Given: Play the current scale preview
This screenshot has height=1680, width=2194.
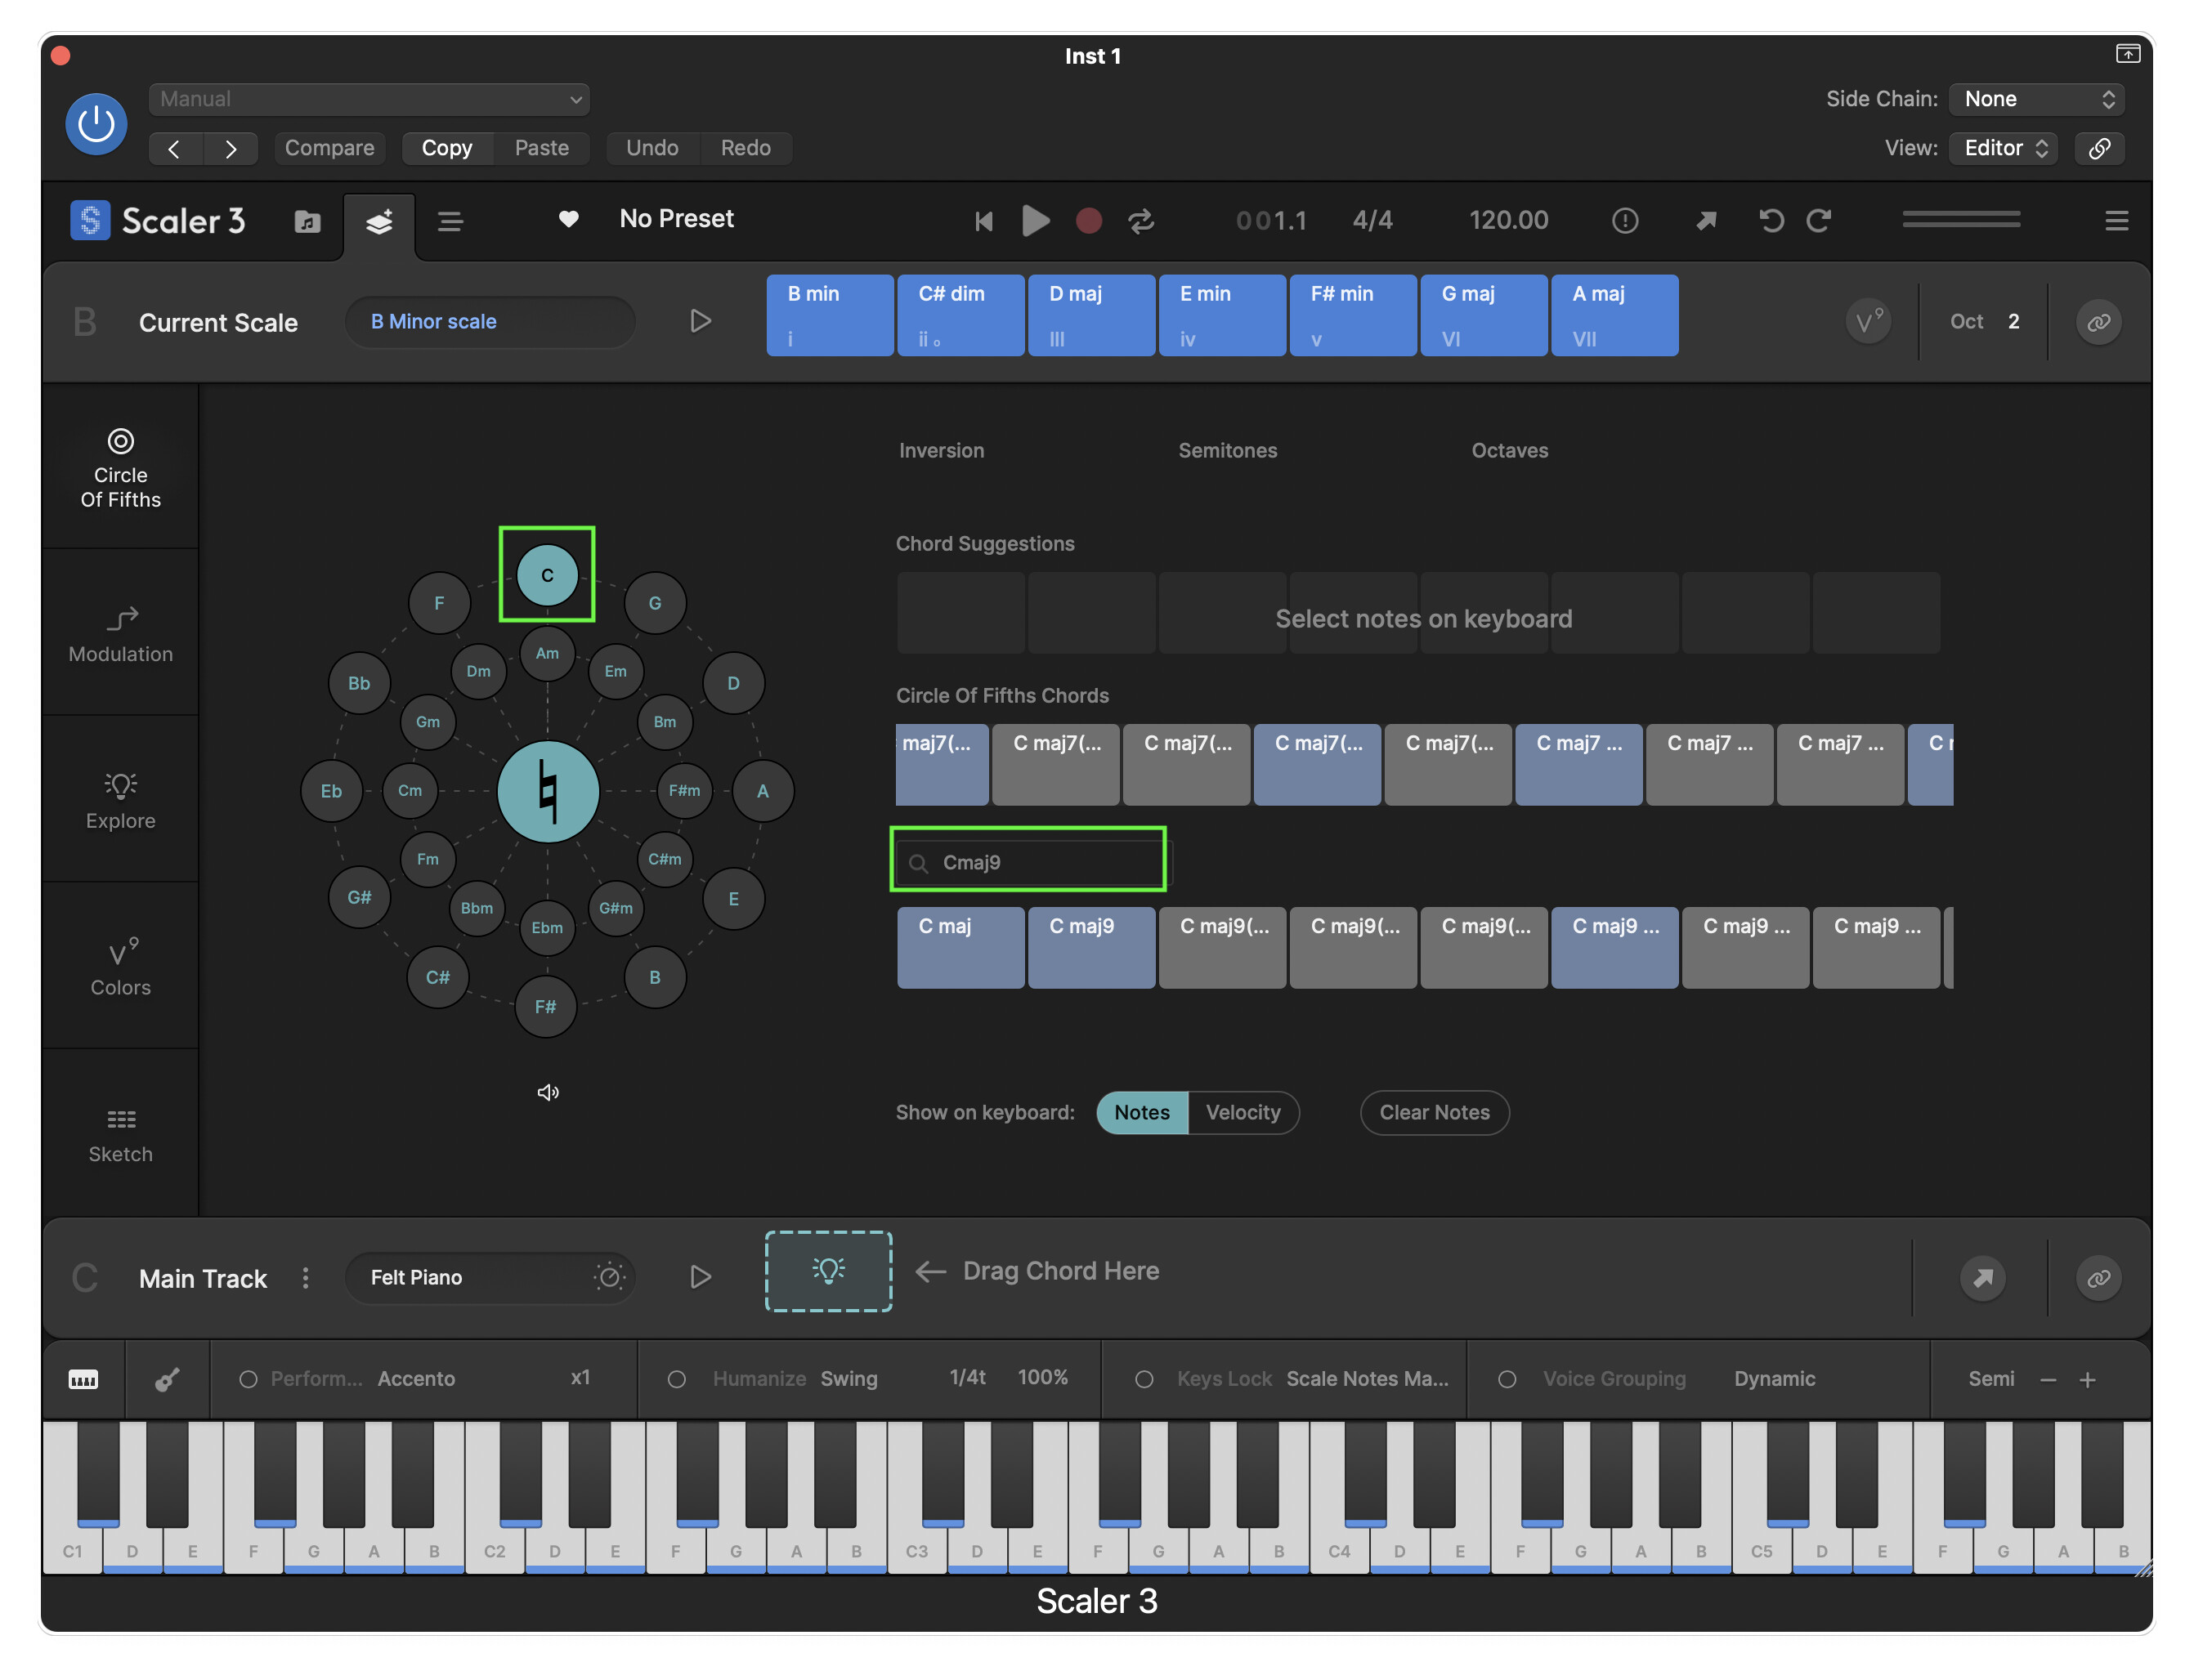Looking at the screenshot, I should (701, 321).
